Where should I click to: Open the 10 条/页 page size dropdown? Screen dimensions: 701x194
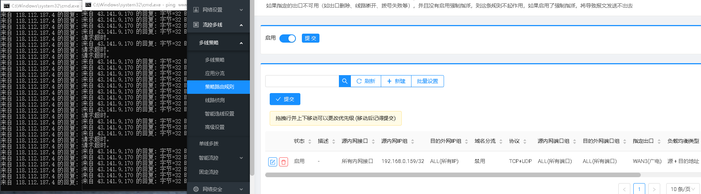tap(682, 189)
